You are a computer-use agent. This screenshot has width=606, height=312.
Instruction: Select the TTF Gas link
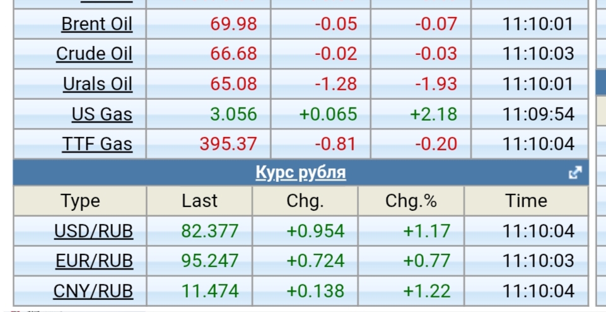tap(97, 144)
